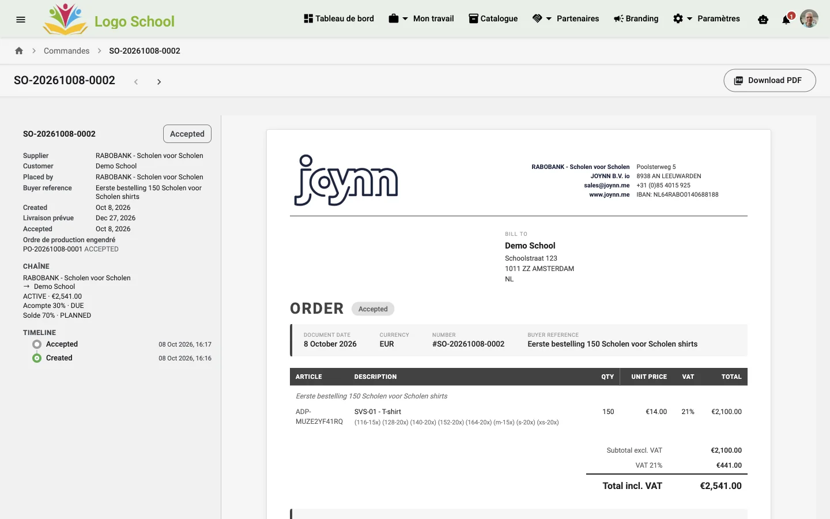The width and height of the screenshot is (830, 519).
Task: Go to Commandes breadcrumb link
Action: point(66,51)
